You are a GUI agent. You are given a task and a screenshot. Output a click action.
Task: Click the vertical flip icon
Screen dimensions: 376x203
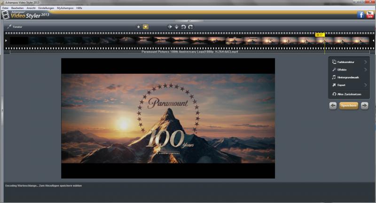click(x=177, y=27)
